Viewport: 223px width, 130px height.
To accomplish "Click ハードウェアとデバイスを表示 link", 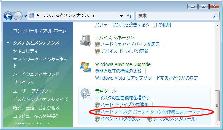I will 130,45.
